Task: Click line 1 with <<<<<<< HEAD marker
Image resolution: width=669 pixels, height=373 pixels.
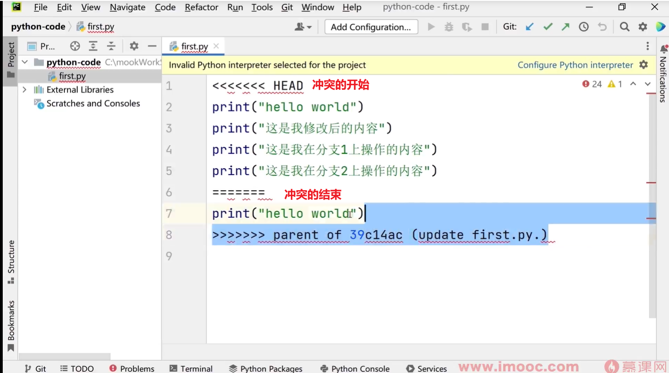Action: [258, 86]
